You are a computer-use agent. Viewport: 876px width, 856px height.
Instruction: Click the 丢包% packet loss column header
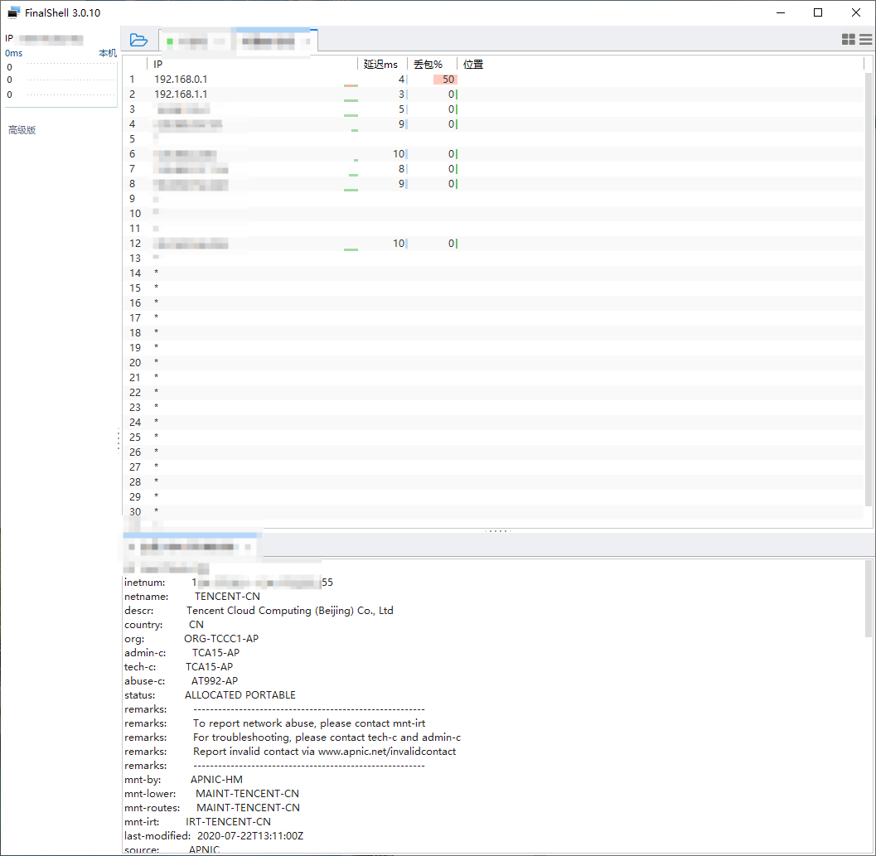tap(429, 64)
